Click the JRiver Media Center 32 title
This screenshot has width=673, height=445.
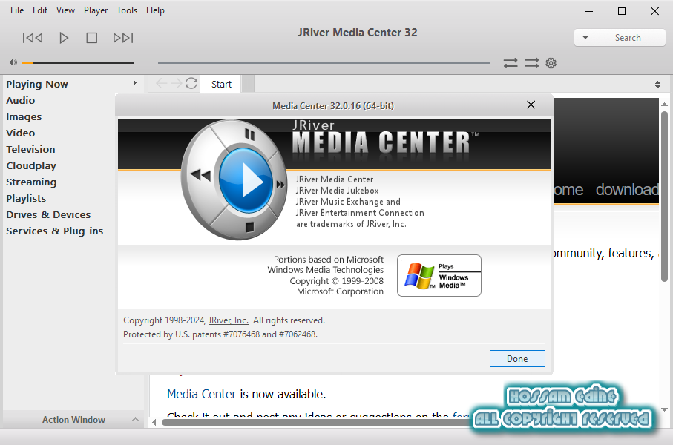coord(358,33)
